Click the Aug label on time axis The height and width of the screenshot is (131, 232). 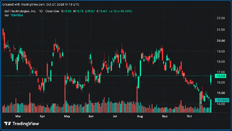[140, 116]
